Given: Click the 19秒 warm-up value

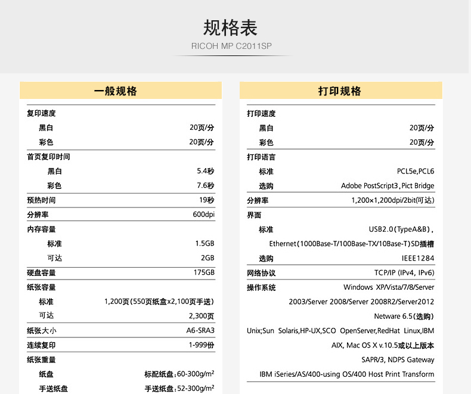Looking at the screenshot, I should coord(207,200).
